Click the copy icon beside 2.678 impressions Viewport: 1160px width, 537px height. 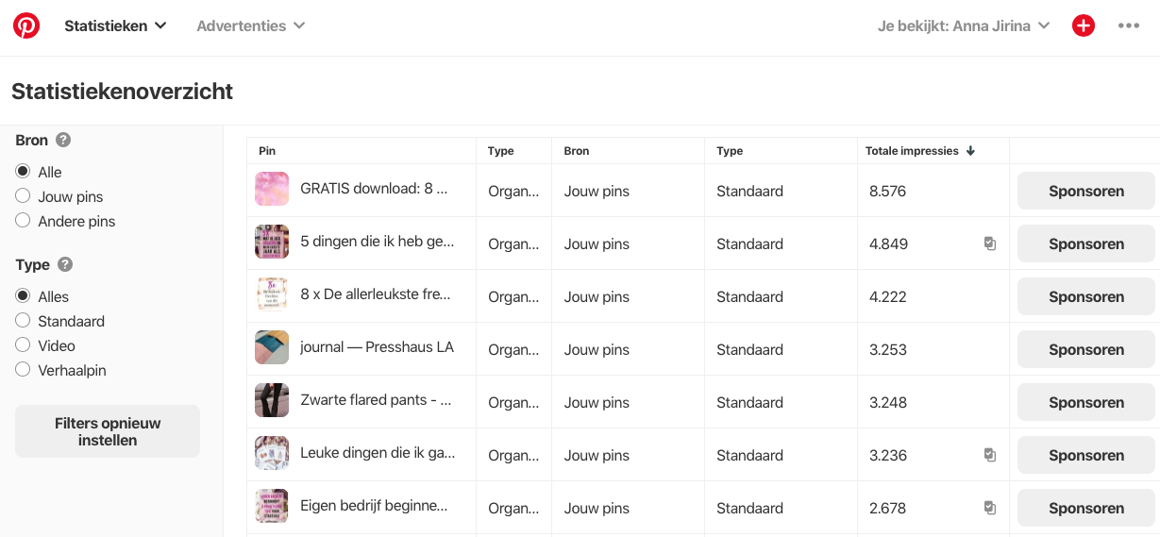(989, 508)
